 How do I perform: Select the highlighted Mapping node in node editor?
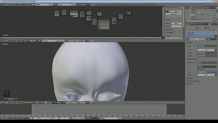point(104,25)
